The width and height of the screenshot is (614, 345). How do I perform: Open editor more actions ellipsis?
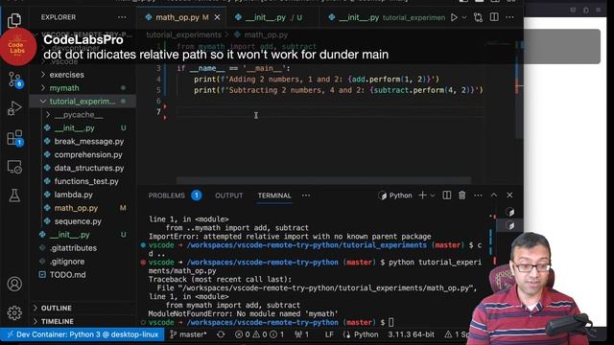[509, 17]
